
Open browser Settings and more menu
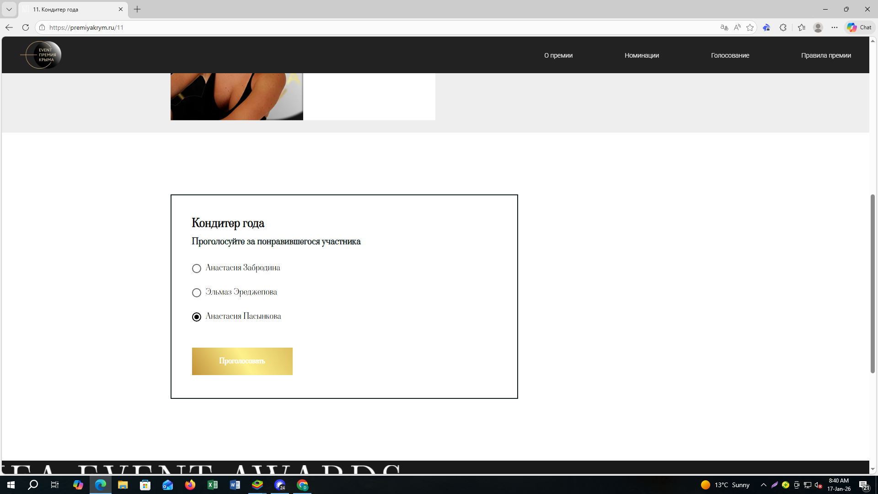[x=835, y=27]
